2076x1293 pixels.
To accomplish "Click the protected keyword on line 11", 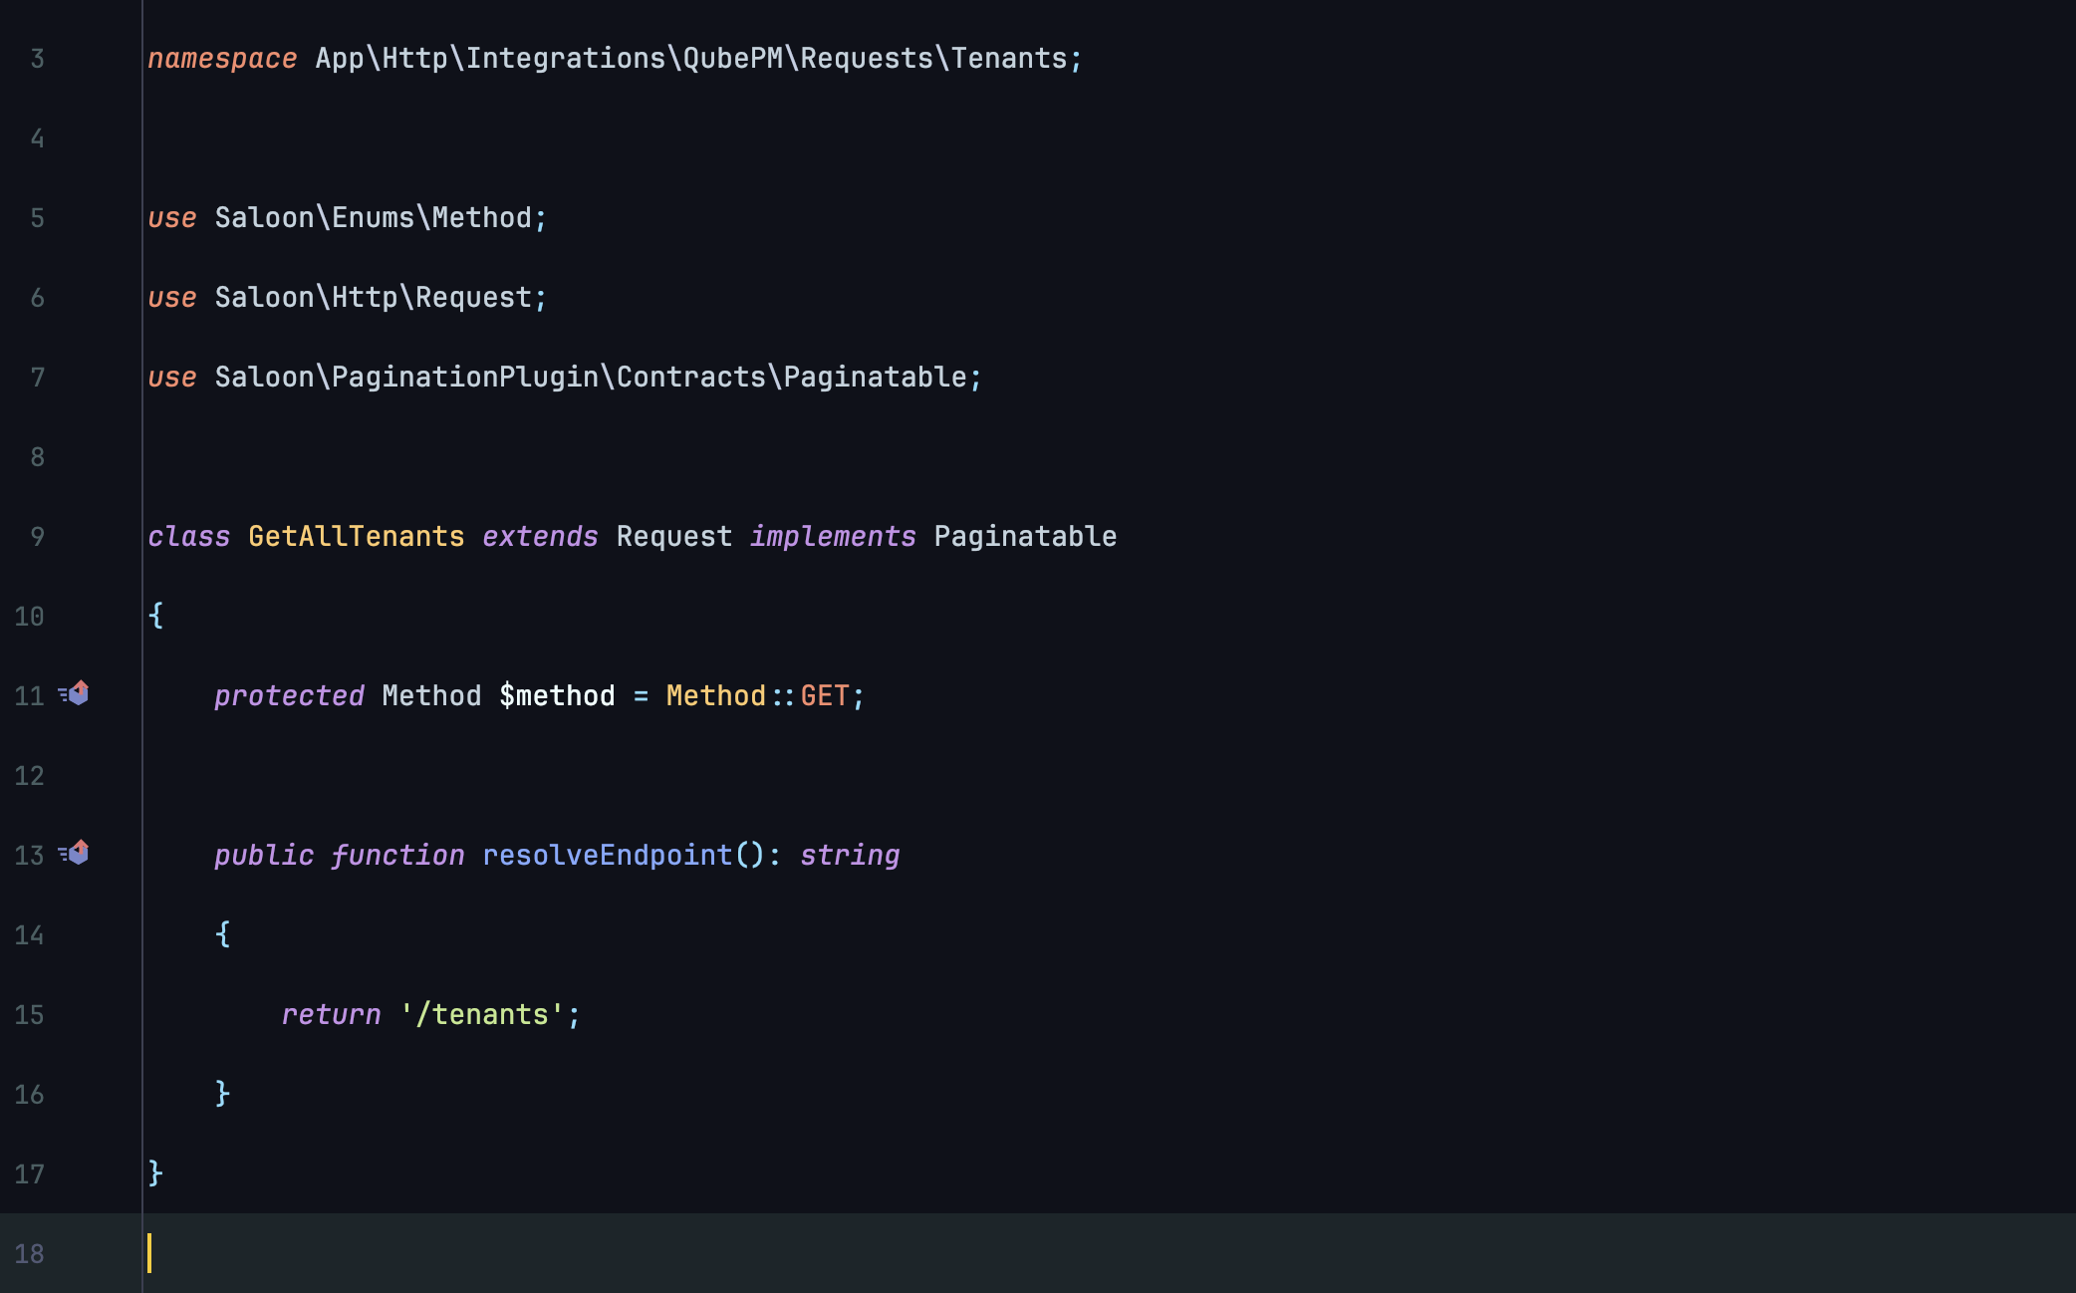I will 289,696.
